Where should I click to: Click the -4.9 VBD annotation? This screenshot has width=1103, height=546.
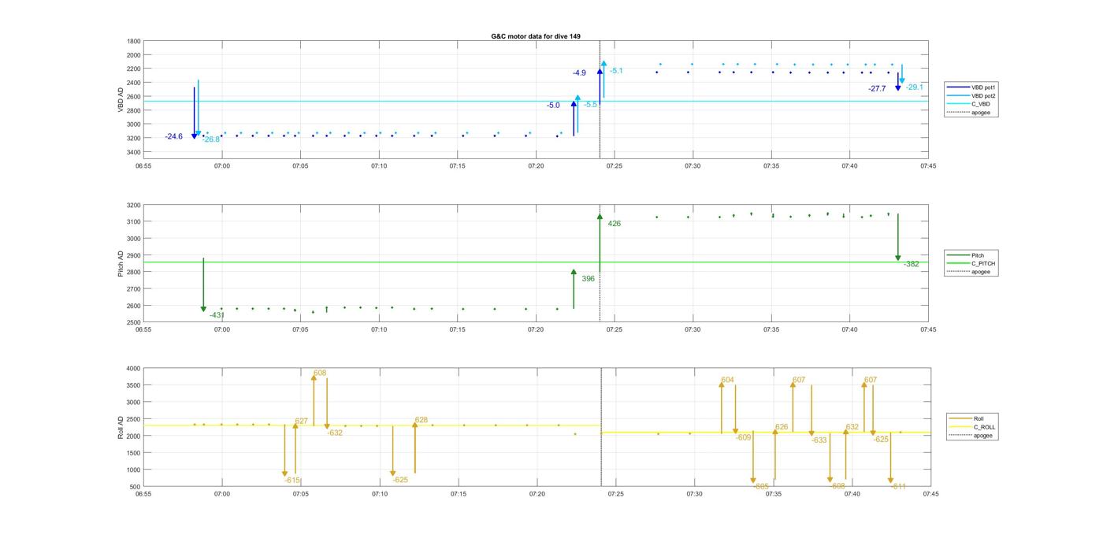(579, 73)
